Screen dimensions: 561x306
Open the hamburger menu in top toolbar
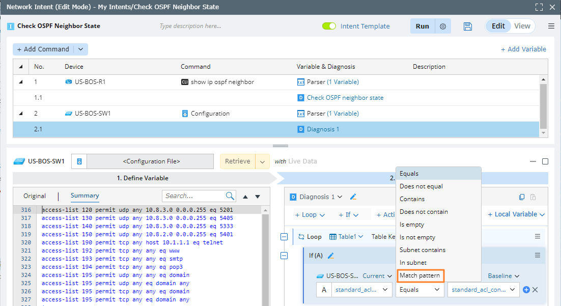pyautogui.click(x=551, y=26)
